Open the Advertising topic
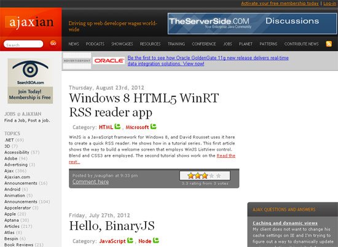The width and height of the screenshot is (338, 247). pos(16,165)
